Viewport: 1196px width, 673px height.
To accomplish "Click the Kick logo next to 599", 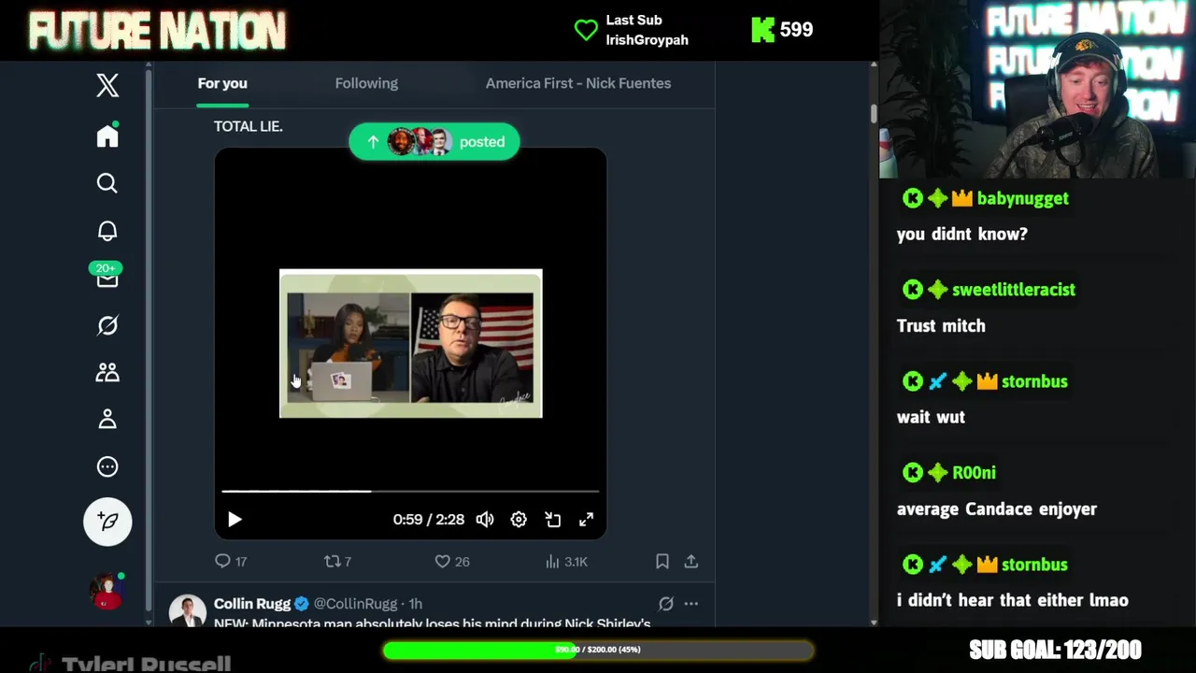I will tap(763, 30).
